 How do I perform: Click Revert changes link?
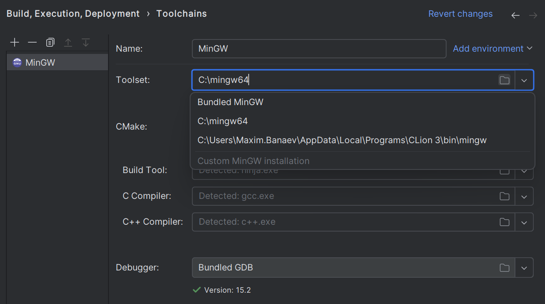coord(460,14)
